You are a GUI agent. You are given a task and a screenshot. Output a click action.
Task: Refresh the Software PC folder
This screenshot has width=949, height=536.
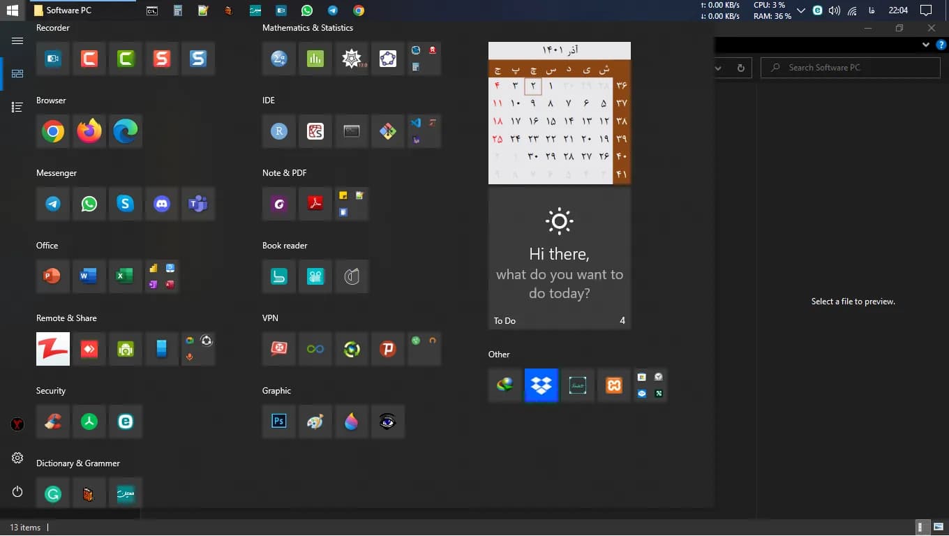(x=740, y=68)
